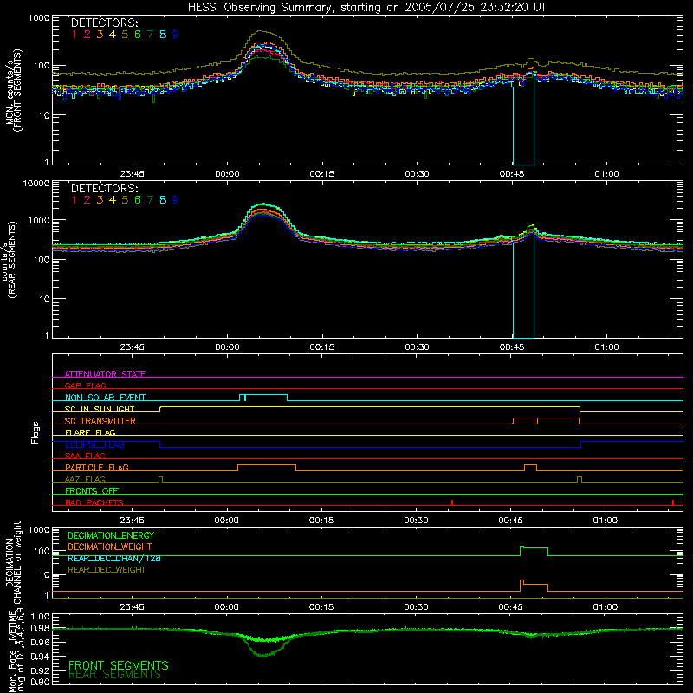Select blue detector 9 in front segments legend
Image resolution: width=693 pixels, height=693 pixels.
pyautogui.click(x=176, y=35)
